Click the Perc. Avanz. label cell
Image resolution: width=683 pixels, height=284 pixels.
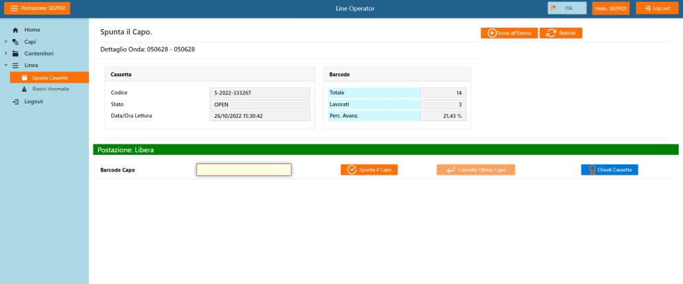[374, 116]
